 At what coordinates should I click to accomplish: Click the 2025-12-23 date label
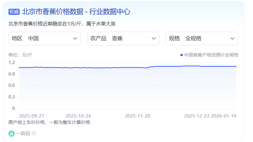point(197,116)
